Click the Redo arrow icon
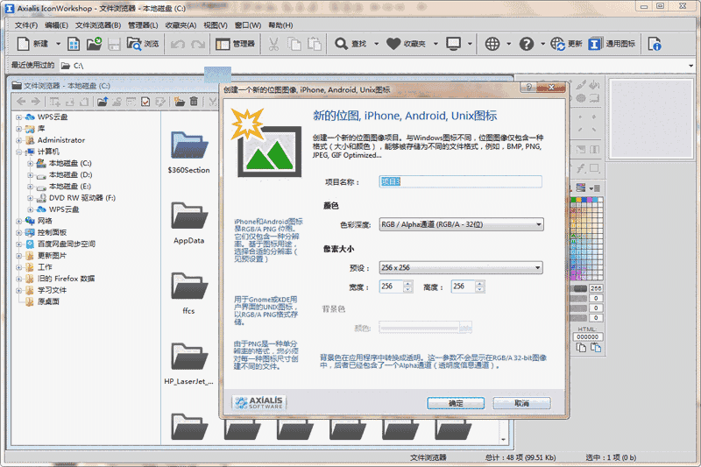The width and height of the screenshot is (701, 467). [198, 44]
